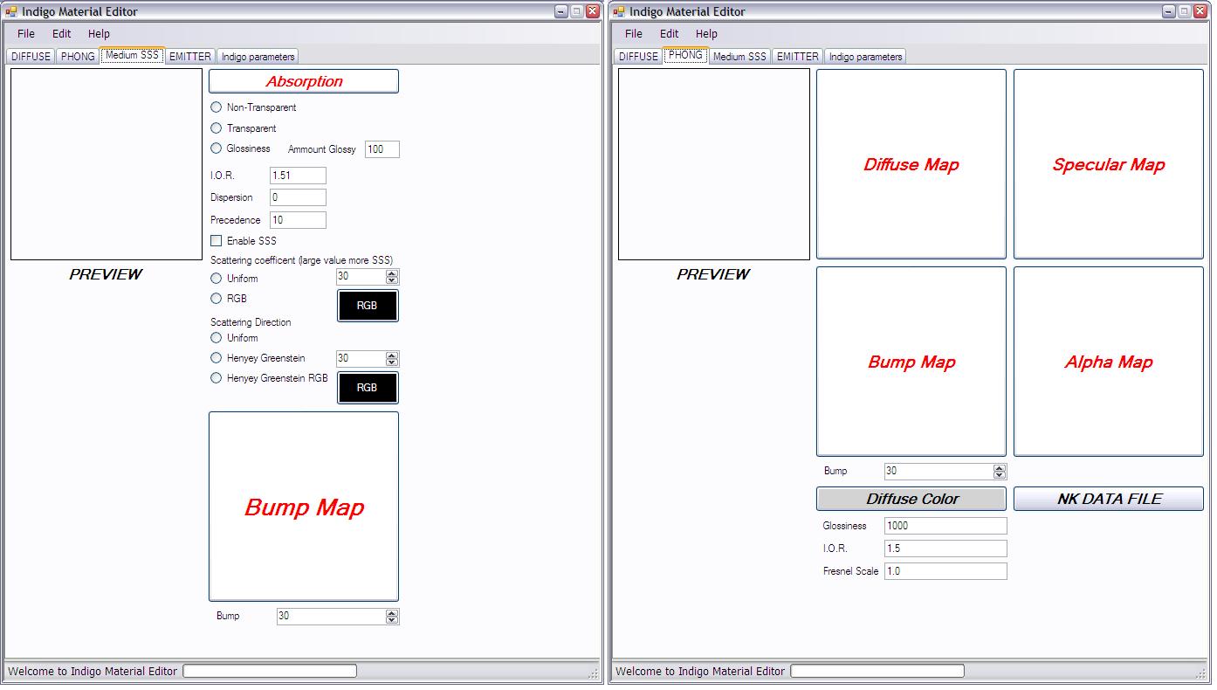Increase the scattering coefficient Uniform spinner value

point(392,273)
